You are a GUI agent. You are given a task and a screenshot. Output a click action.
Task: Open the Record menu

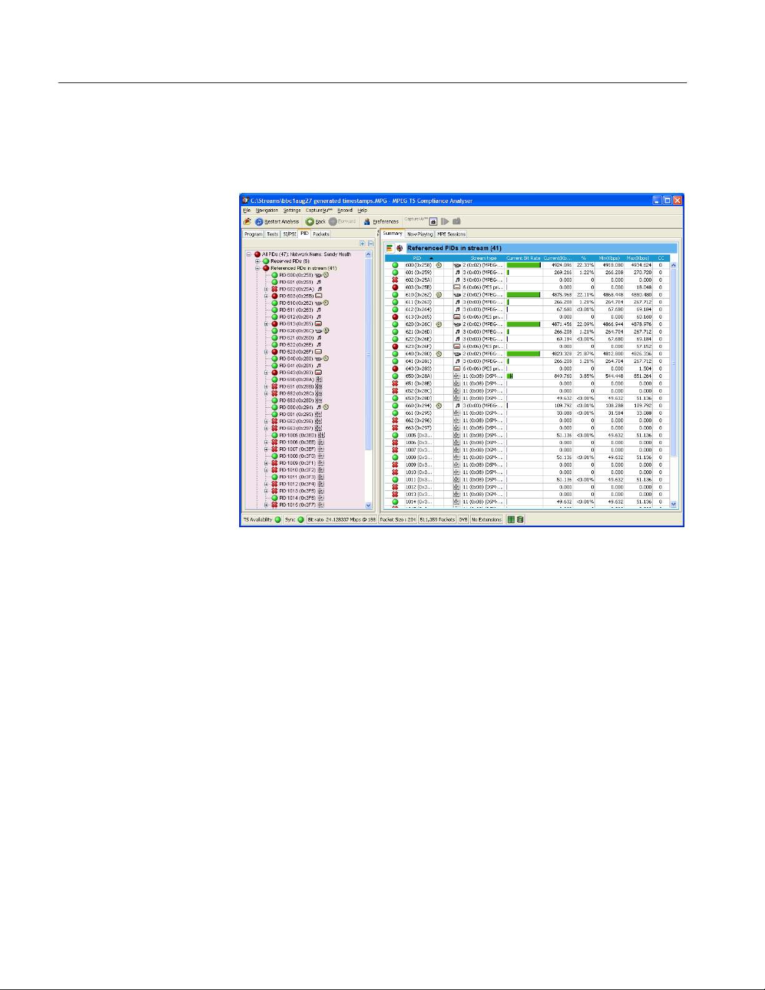[345, 210]
